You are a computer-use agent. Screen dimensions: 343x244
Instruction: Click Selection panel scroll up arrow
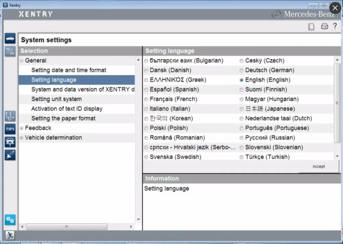point(139,60)
